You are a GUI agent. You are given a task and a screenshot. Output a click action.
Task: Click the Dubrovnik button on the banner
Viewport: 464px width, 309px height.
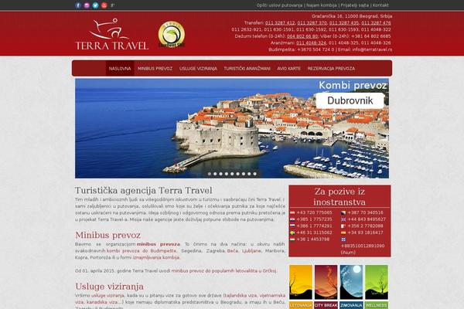[350, 100]
